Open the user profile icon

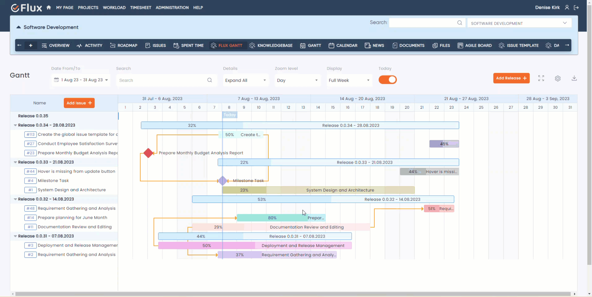[567, 7]
